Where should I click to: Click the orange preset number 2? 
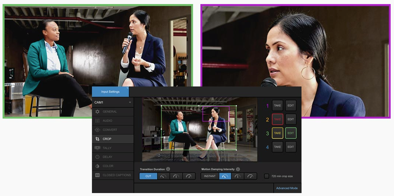coord(267,120)
